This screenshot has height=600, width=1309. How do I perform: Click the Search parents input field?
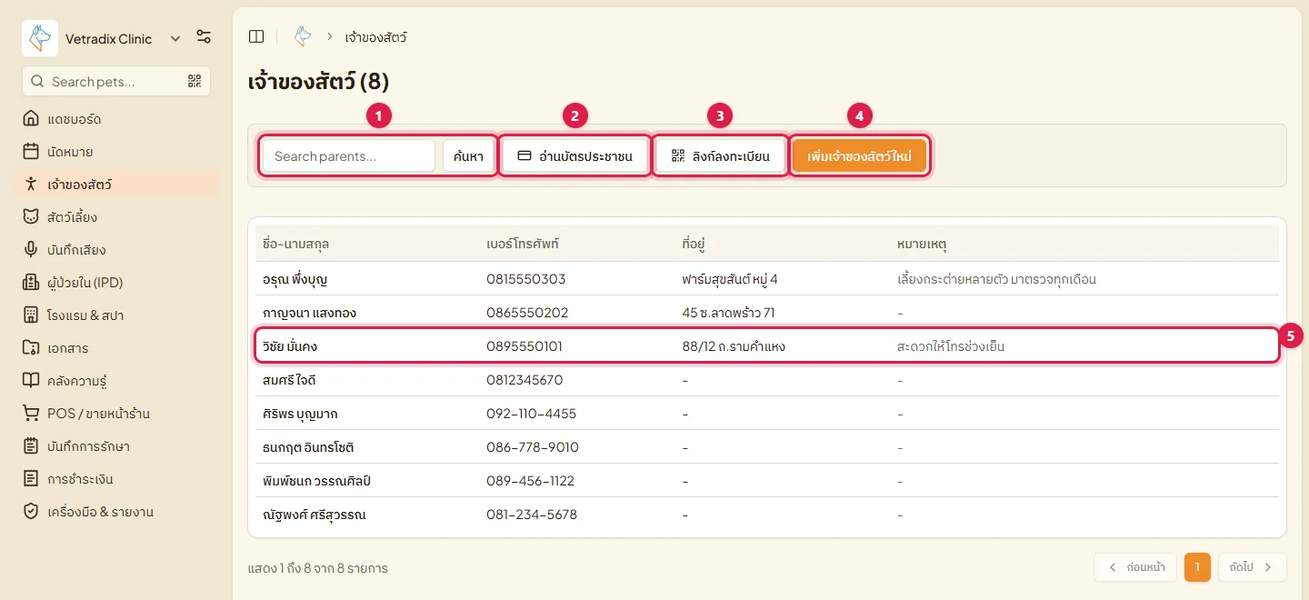coord(349,156)
